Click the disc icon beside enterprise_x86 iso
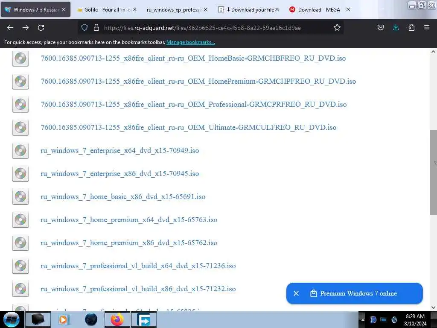 pyautogui.click(x=20, y=173)
